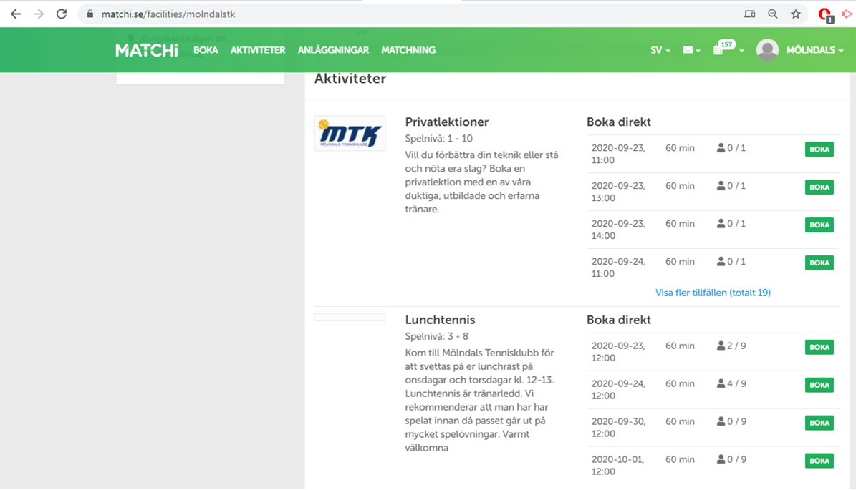
Task: Click the MATCHi logo in header
Action: pyautogui.click(x=146, y=50)
